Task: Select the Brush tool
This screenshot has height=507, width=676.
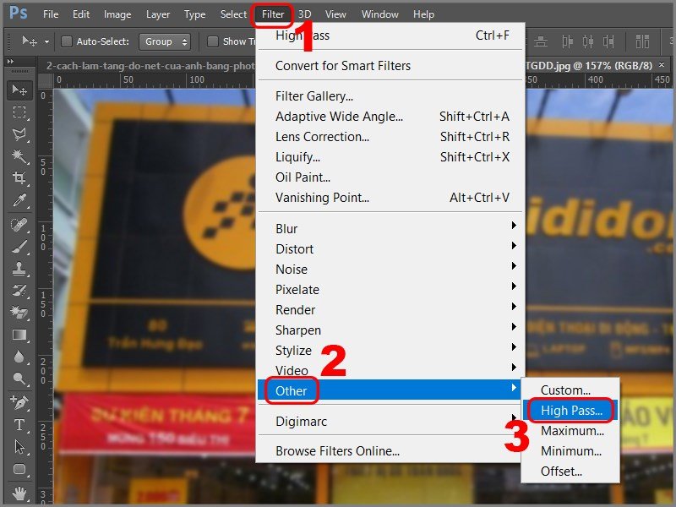Action: 19,247
